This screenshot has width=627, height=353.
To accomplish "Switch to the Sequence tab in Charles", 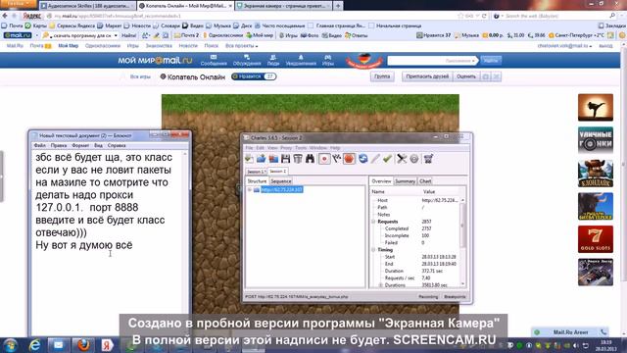I will pos(281,181).
